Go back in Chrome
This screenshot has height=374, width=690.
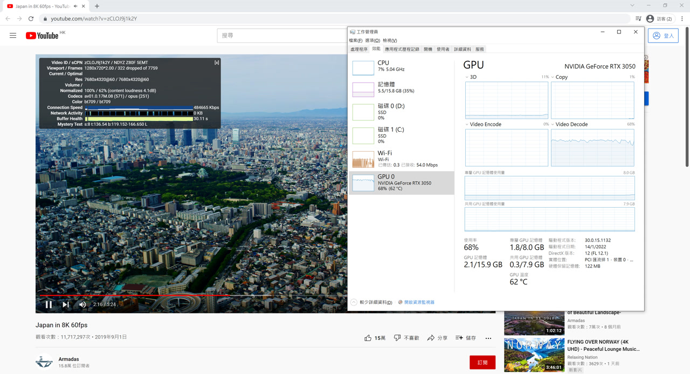8,18
